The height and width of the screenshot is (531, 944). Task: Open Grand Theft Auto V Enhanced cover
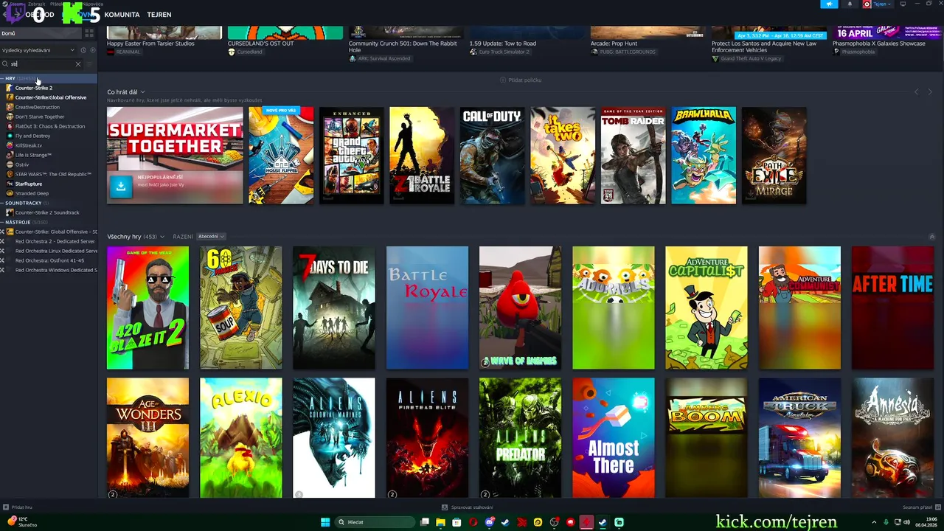coord(352,156)
